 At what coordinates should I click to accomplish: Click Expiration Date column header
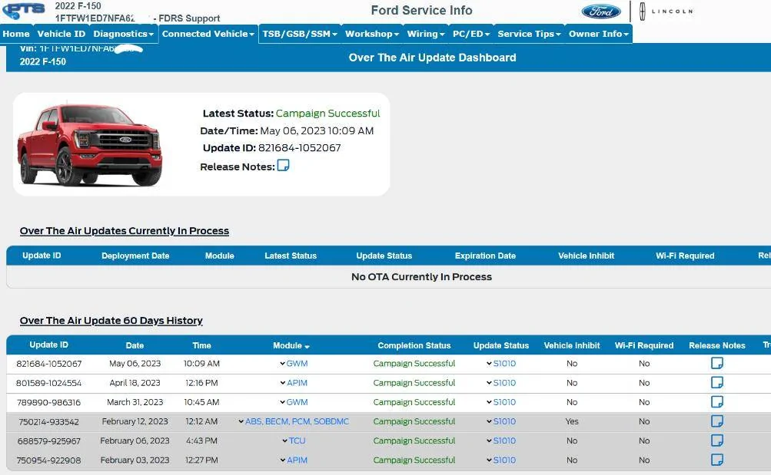click(x=485, y=256)
